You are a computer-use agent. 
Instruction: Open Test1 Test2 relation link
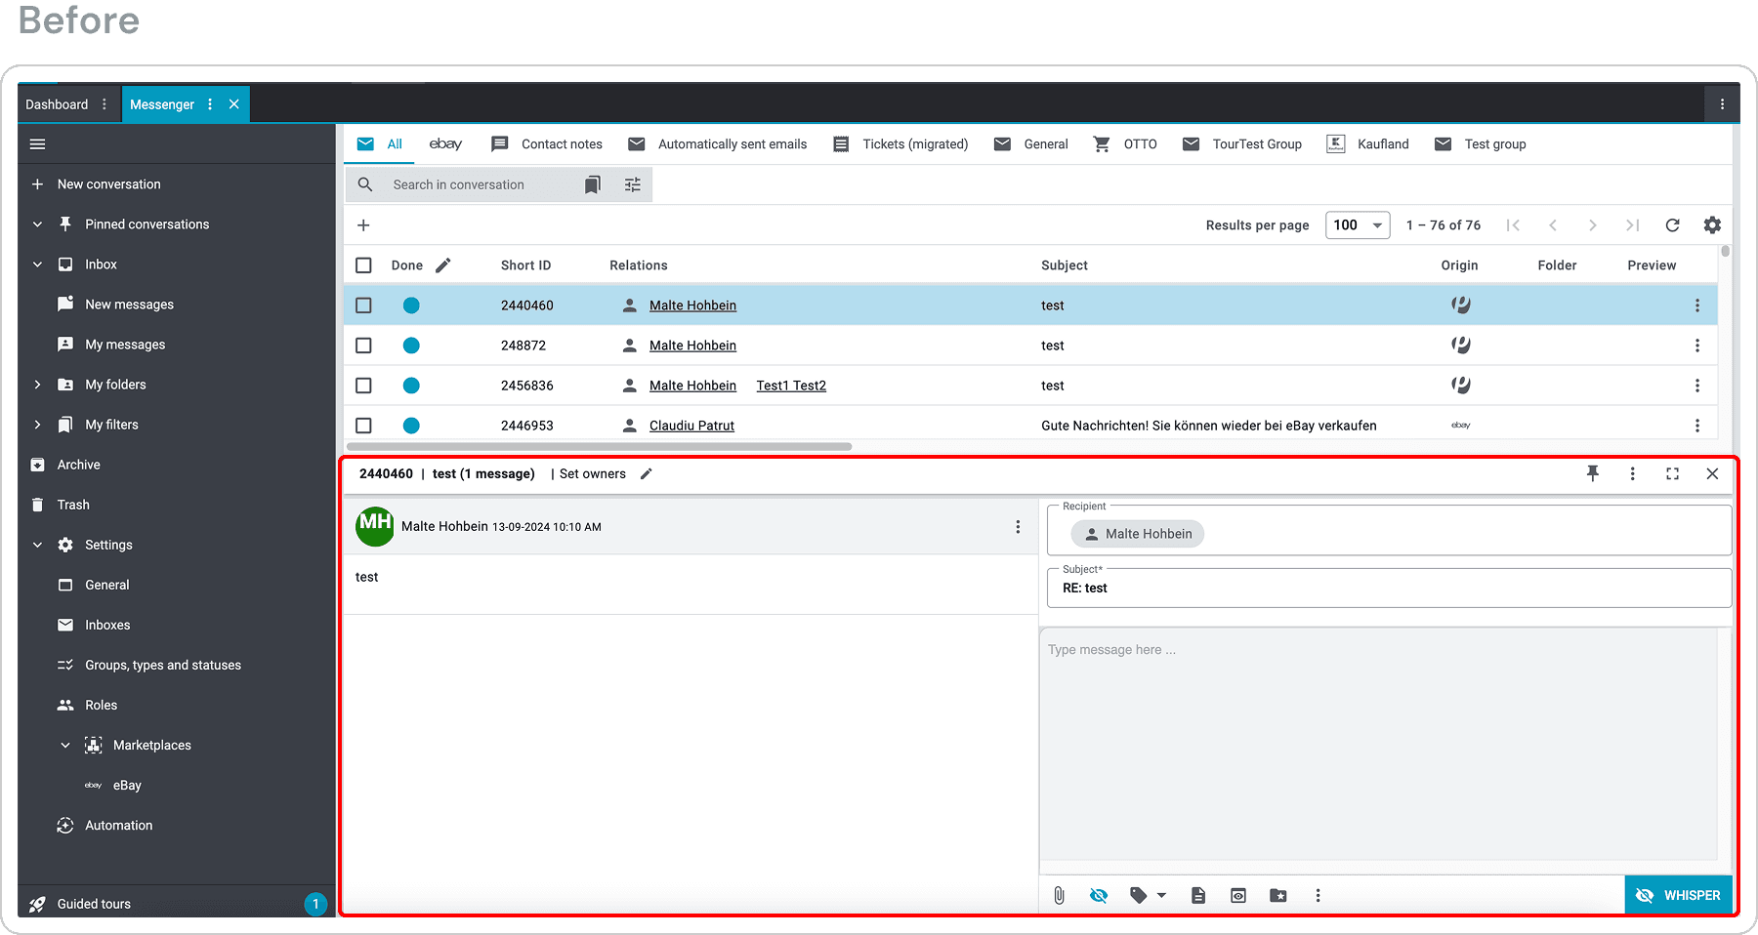(x=791, y=386)
